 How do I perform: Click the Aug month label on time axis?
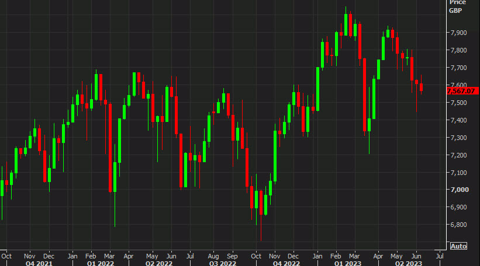coord(213,256)
